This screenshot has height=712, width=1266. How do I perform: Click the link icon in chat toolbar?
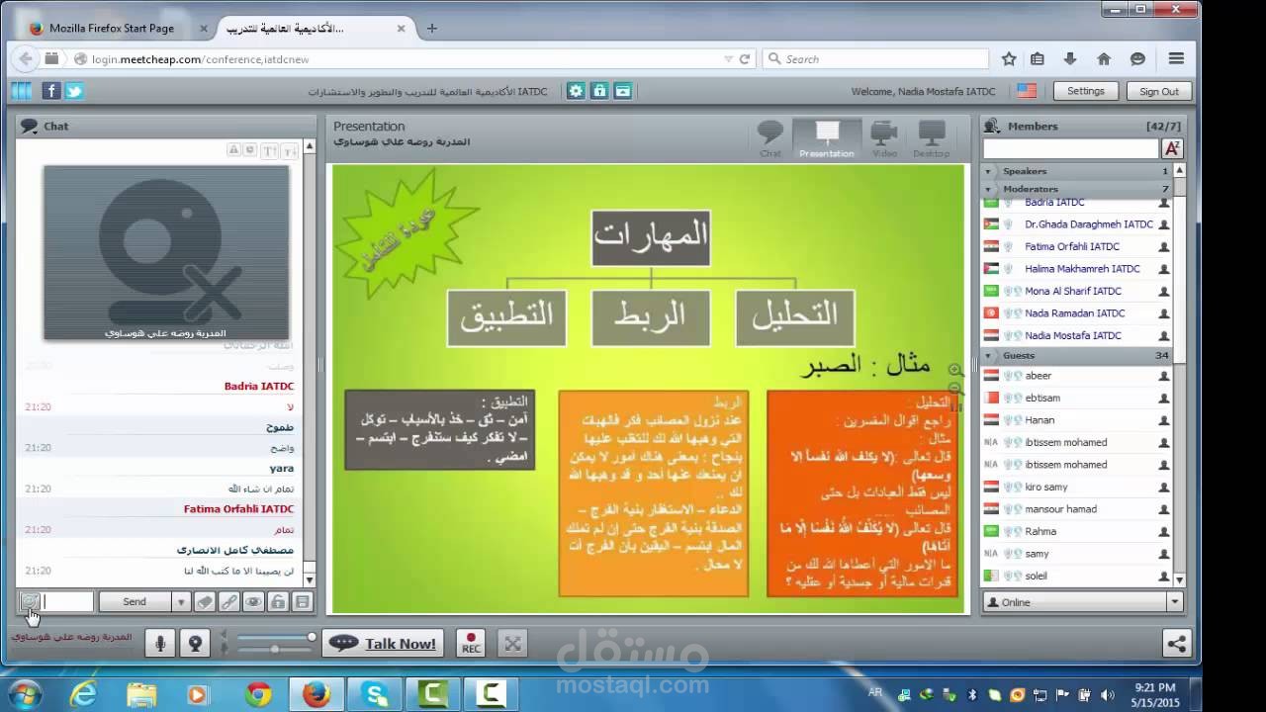click(229, 601)
